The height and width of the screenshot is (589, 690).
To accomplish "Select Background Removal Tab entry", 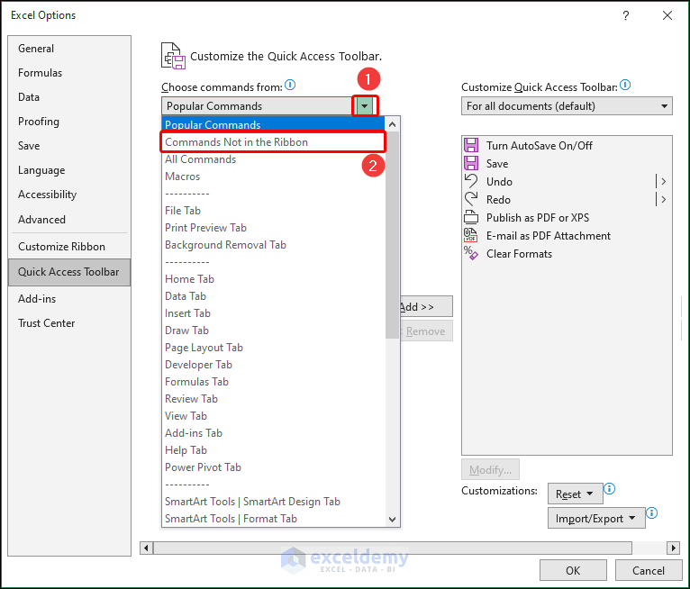I will pyautogui.click(x=273, y=245).
